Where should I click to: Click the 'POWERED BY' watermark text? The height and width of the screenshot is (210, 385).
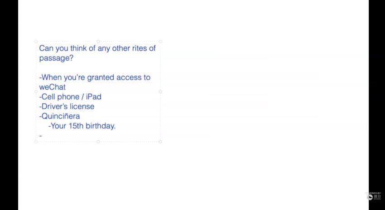(x=373, y=193)
